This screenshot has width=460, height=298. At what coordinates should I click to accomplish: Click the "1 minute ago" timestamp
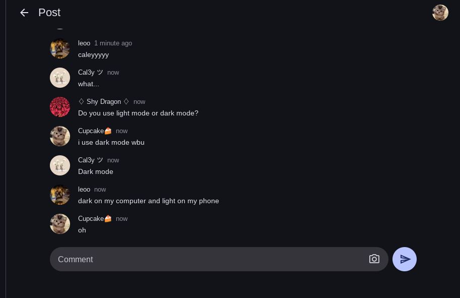pyautogui.click(x=113, y=43)
